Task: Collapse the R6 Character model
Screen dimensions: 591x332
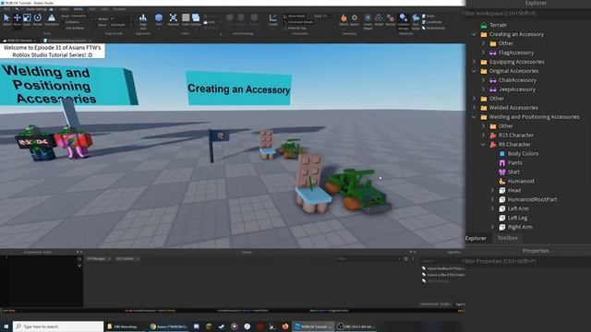Action: pos(483,144)
